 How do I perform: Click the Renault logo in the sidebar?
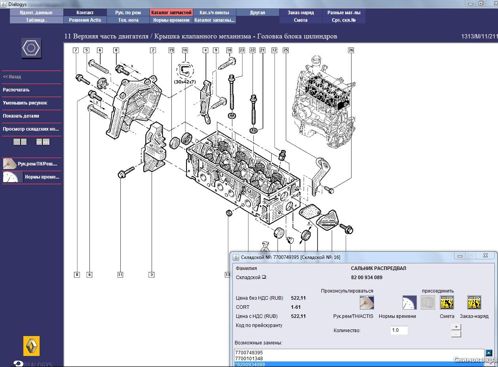click(x=31, y=346)
